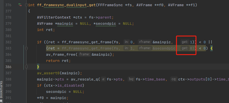The width and height of the screenshot is (229, 103).
Task: Click 'secondpic = NULL;' on line 390
Action: (x=65, y=92)
